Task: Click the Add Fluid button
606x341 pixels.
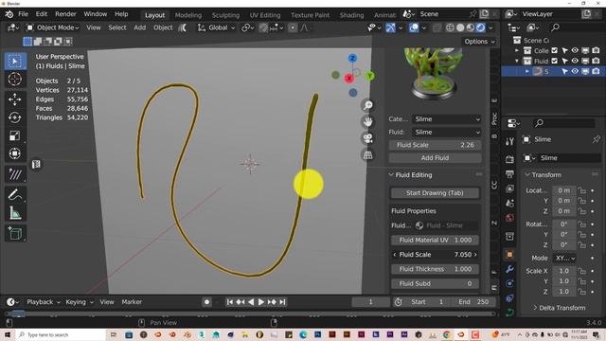Action: tap(436, 158)
